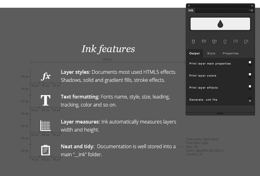The height and width of the screenshot is (176, 260).
Task: Click "Color: rgba(255,255,255,1)" annotation
Action: click(205, 151)
